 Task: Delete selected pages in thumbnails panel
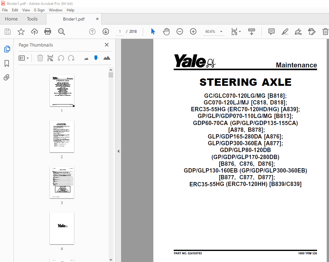(40, 58)
